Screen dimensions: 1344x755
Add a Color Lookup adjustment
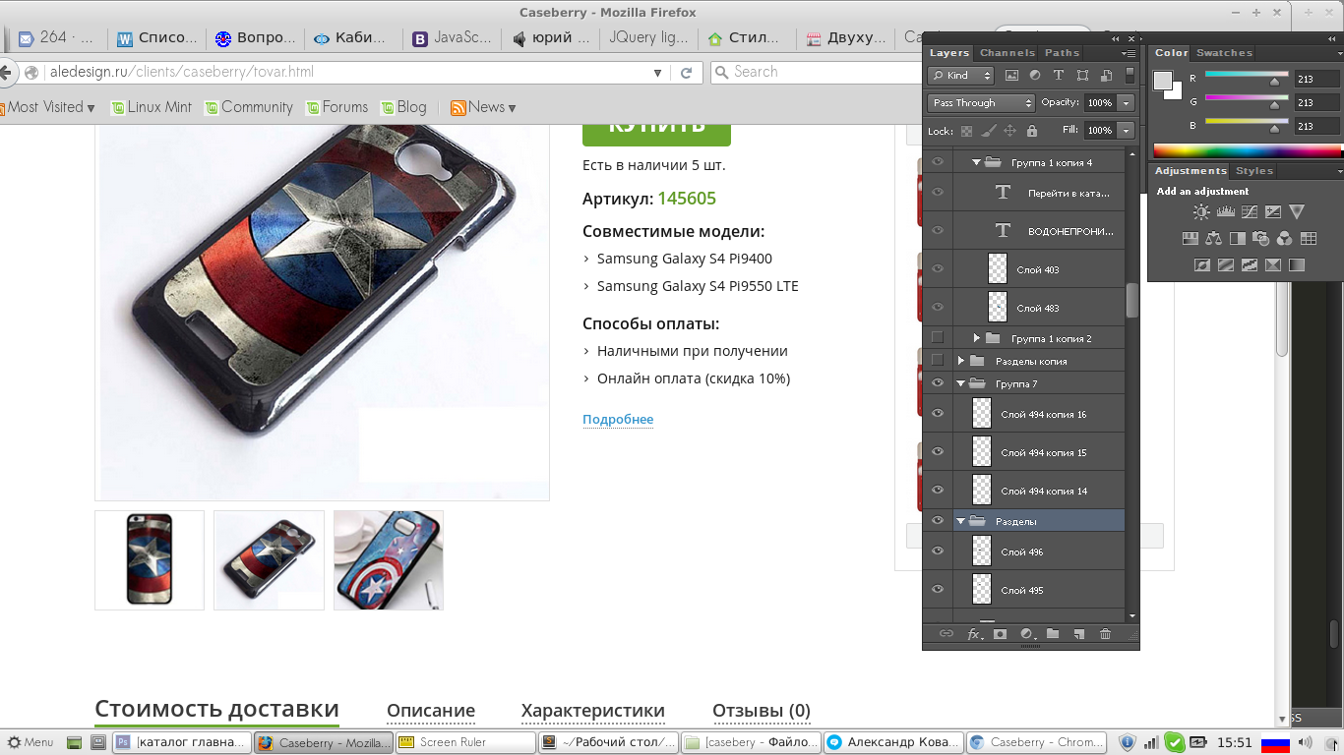click(1308, 238)
